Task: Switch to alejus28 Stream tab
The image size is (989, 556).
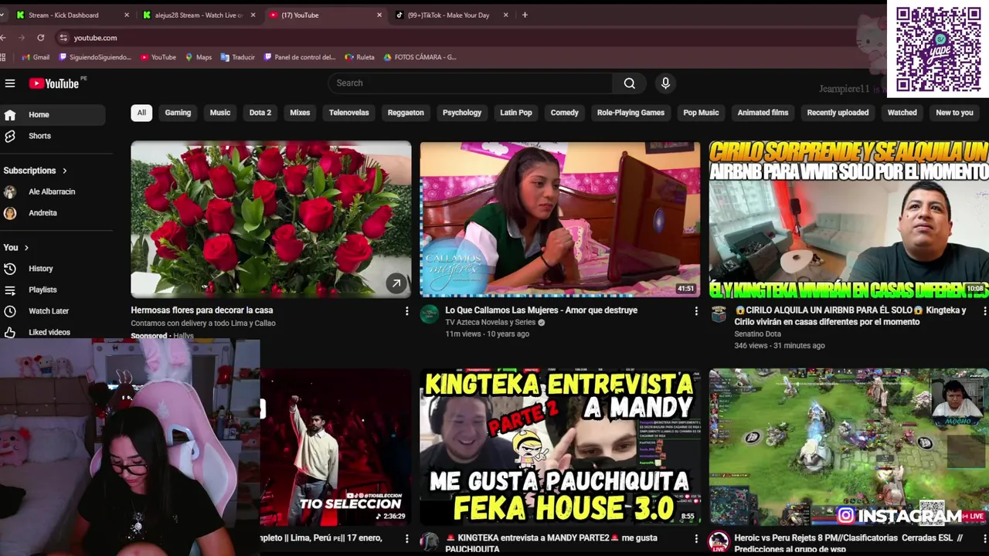Action: point(199,15)
